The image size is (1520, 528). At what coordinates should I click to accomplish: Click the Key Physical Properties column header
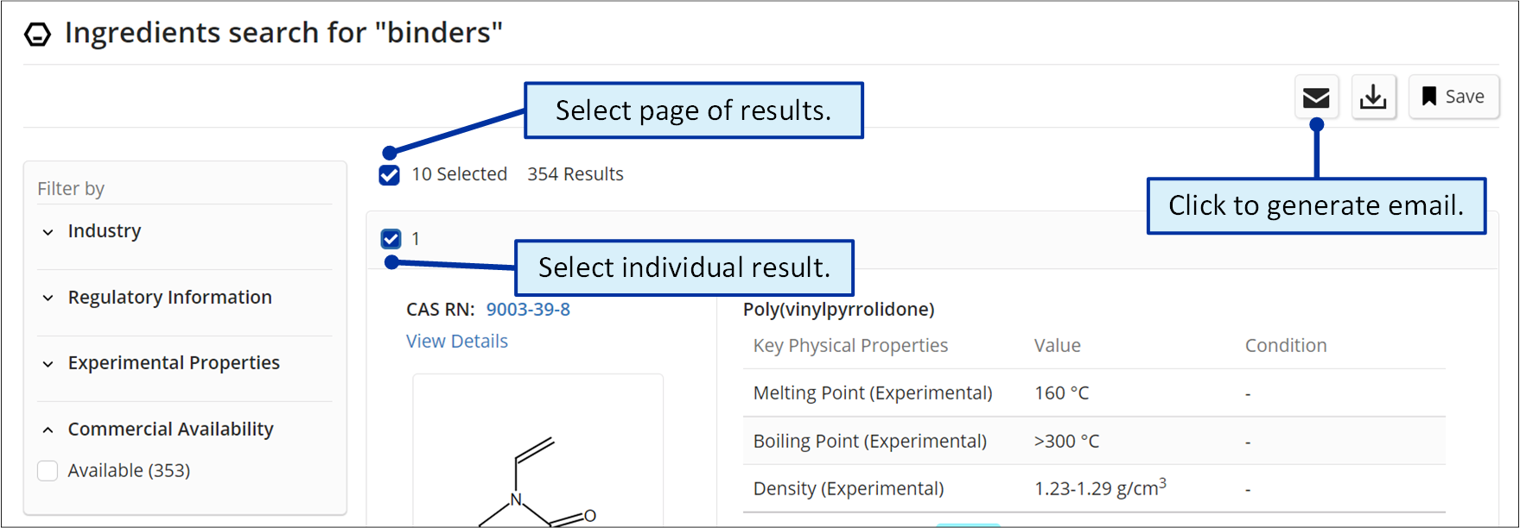pos(850,346)
